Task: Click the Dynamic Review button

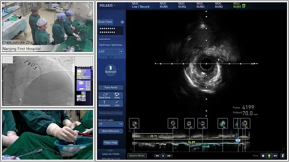Action: [x=137, y=156]
